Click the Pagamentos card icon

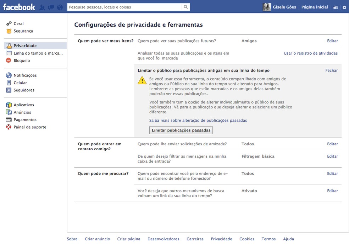(x=9, y=120)
